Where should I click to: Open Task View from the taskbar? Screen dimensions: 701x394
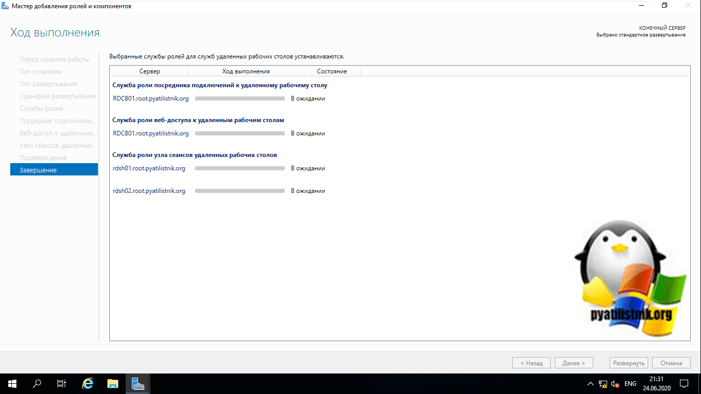62,383
